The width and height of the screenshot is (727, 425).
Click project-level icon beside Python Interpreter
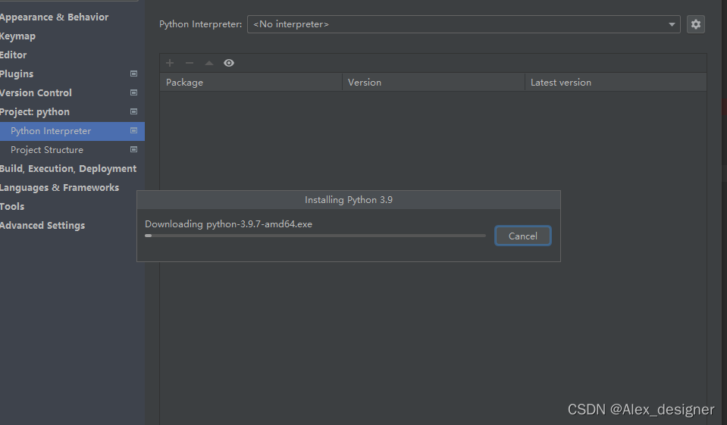coord(133,131)
